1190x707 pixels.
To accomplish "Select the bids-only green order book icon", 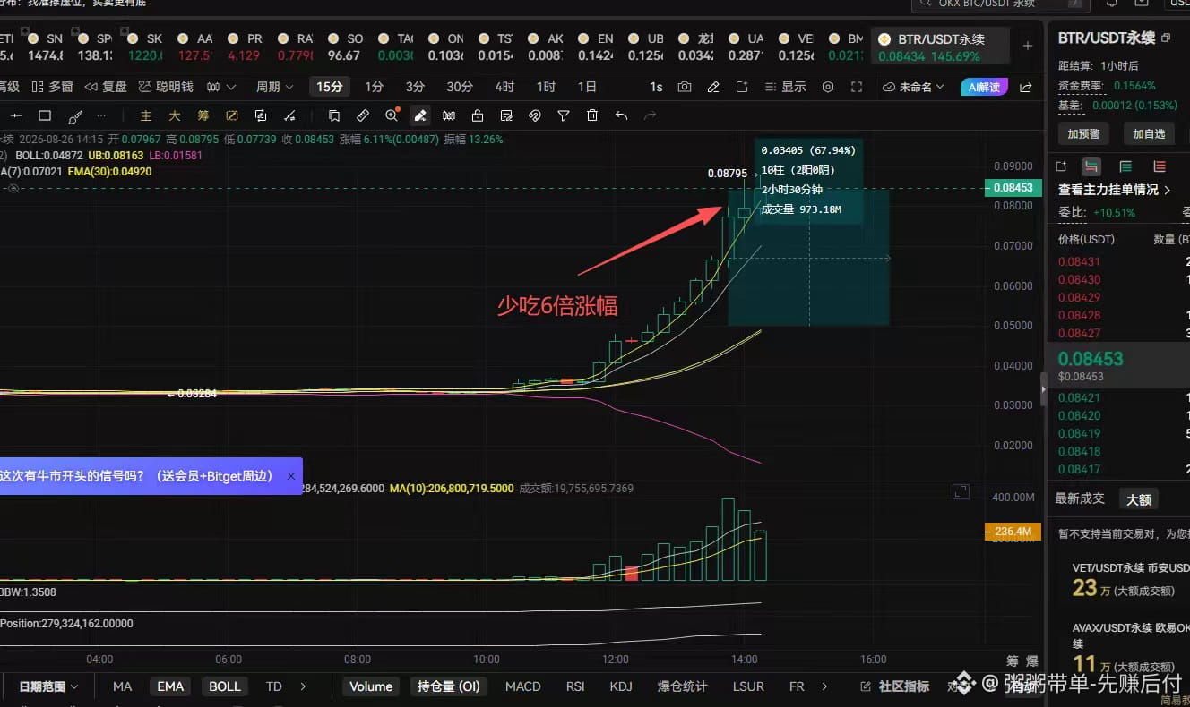I will (x=1125, y=166).
